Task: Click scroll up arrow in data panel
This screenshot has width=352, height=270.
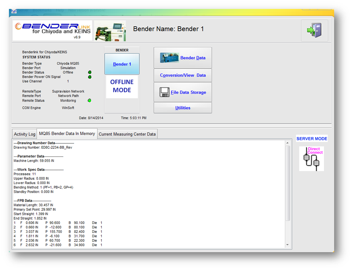Action: pos(288,143)
